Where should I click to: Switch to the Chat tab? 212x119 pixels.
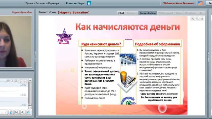coord(121,13)
